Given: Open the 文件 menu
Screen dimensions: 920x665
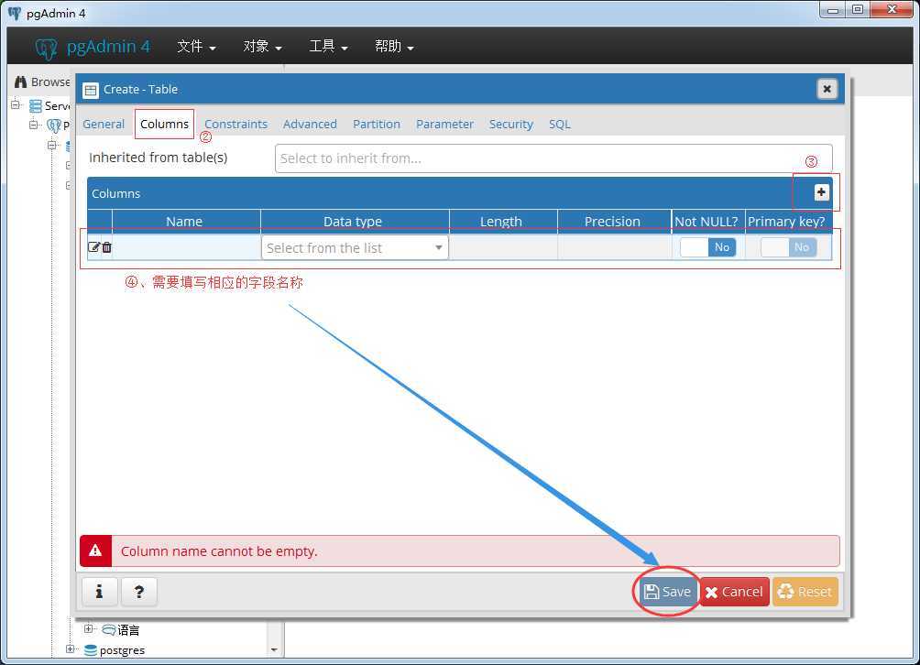Looking at the screenshot, I should tap(196, 47).
